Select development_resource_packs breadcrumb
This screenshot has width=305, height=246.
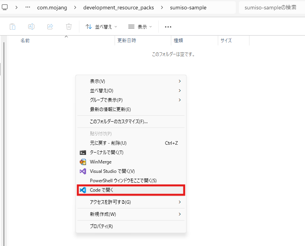[x=118, y=7]
